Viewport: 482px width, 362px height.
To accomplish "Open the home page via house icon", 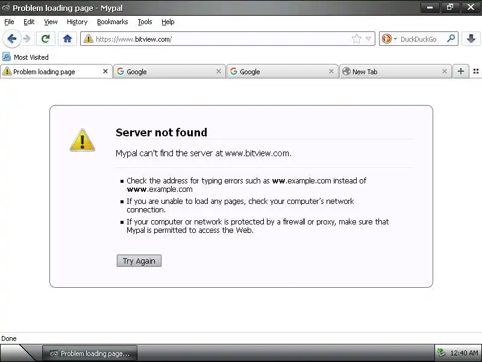I will [67, 39].
